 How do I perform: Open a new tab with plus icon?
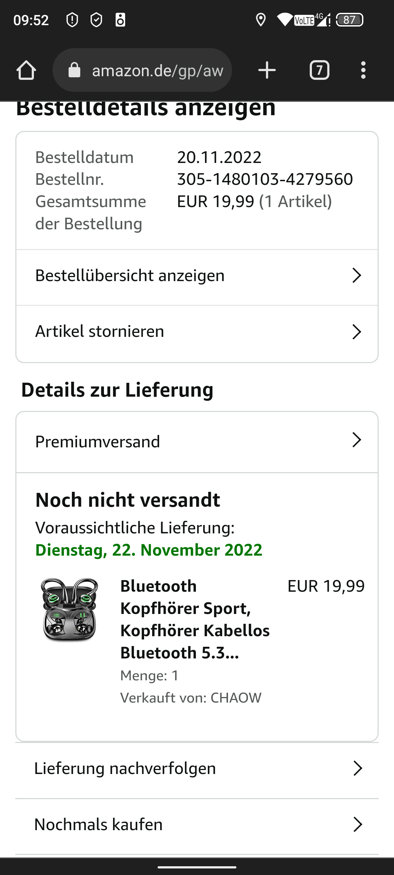point(267,70)
